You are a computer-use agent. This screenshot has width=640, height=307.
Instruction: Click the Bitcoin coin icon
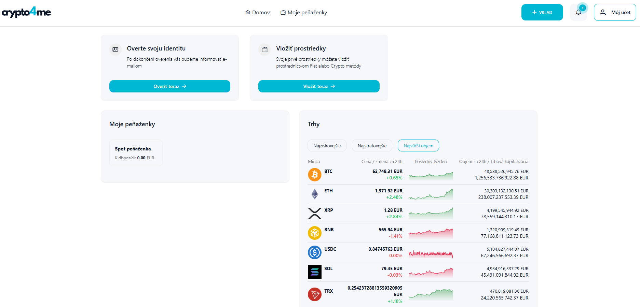click(314, 175)
